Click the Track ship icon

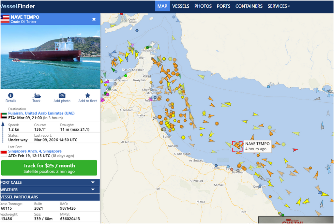coord(37,96)
